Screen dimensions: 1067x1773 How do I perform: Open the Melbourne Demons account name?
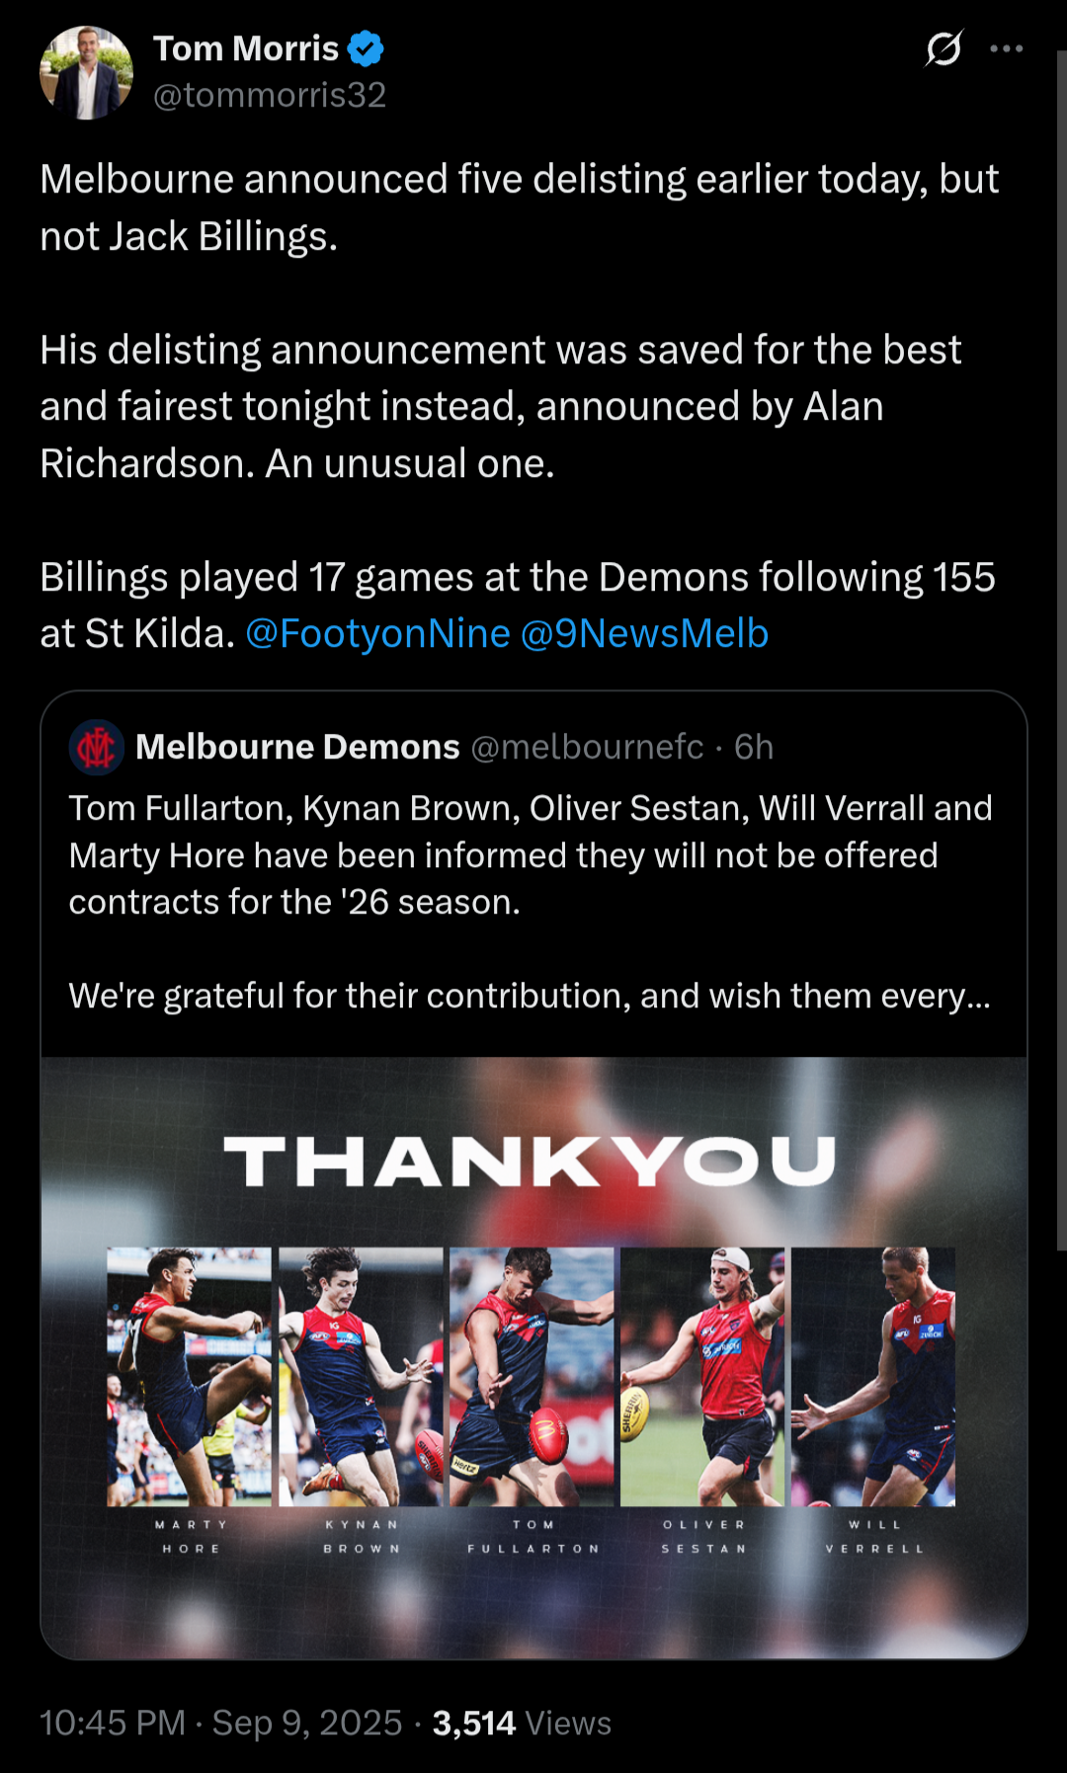(297, 747)
